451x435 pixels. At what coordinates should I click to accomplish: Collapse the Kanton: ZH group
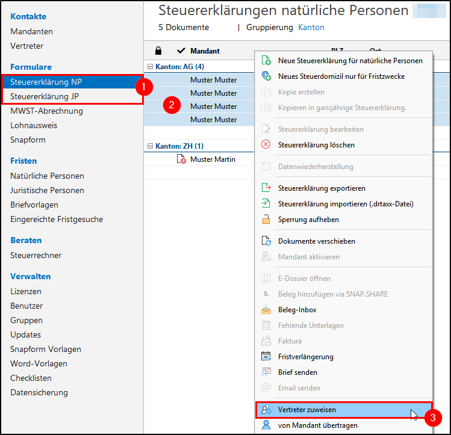point(150,146)
